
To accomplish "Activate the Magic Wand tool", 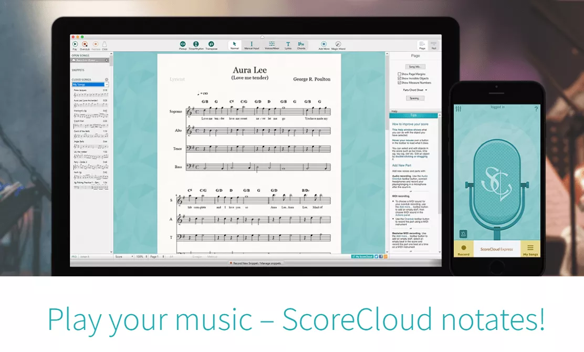I will click(x=338, y=44).
